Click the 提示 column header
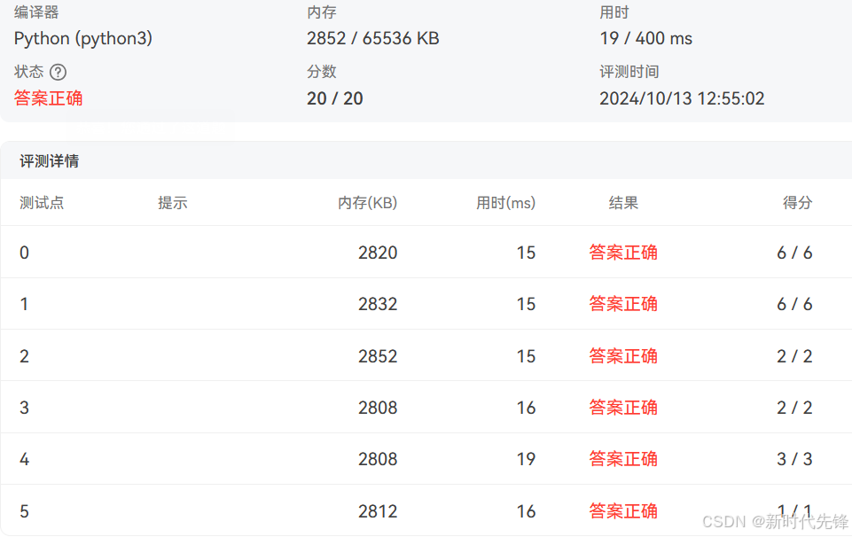The width and height of the screenshot is (852, 537). (x=173, y=203)
